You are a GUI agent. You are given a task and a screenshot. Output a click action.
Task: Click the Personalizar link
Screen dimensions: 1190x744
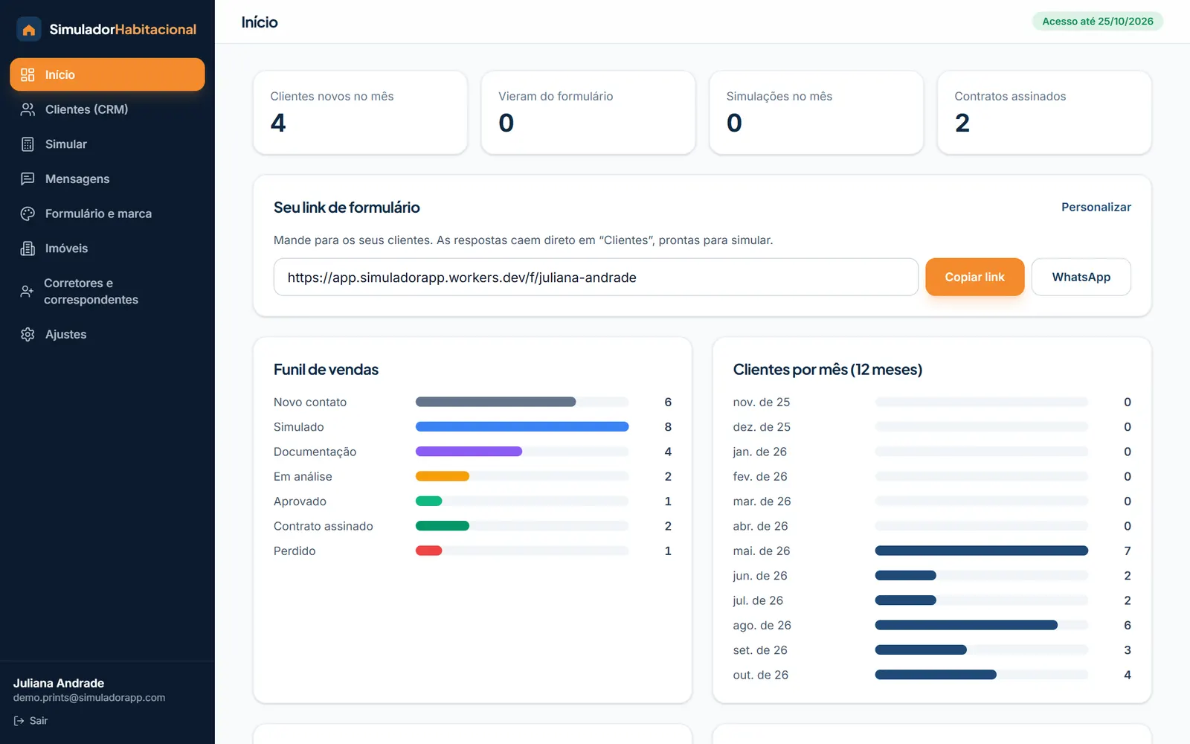click(1096, 207)
